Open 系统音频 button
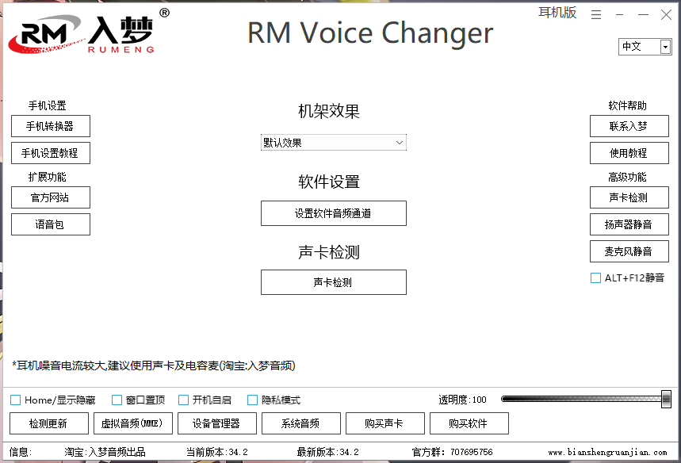 [301, 423]
